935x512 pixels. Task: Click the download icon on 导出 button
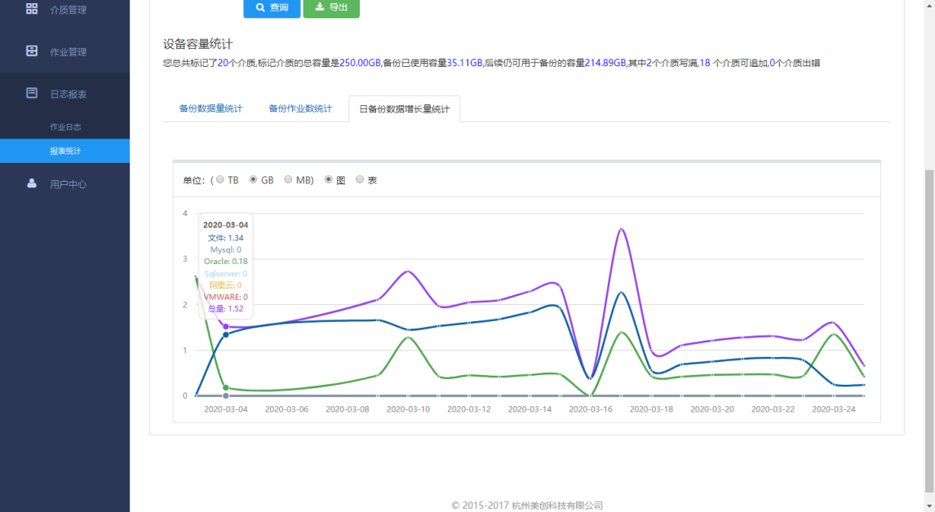320,7
